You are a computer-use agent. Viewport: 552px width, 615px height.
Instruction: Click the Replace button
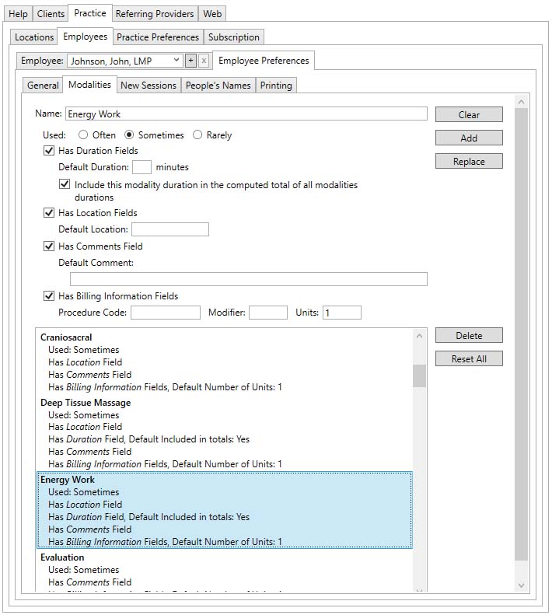pyautogui.click(x=469, y=161)
